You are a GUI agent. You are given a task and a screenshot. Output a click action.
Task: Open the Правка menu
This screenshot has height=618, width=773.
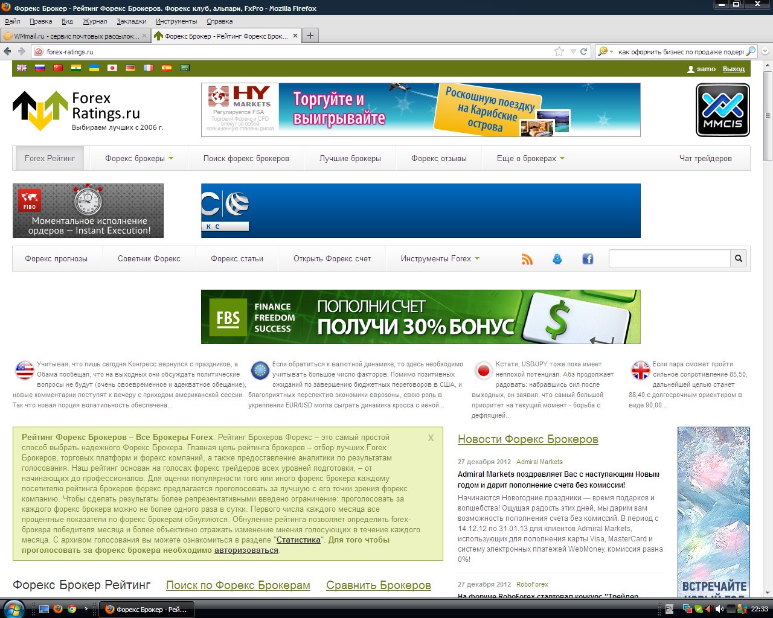click(40, 21)
